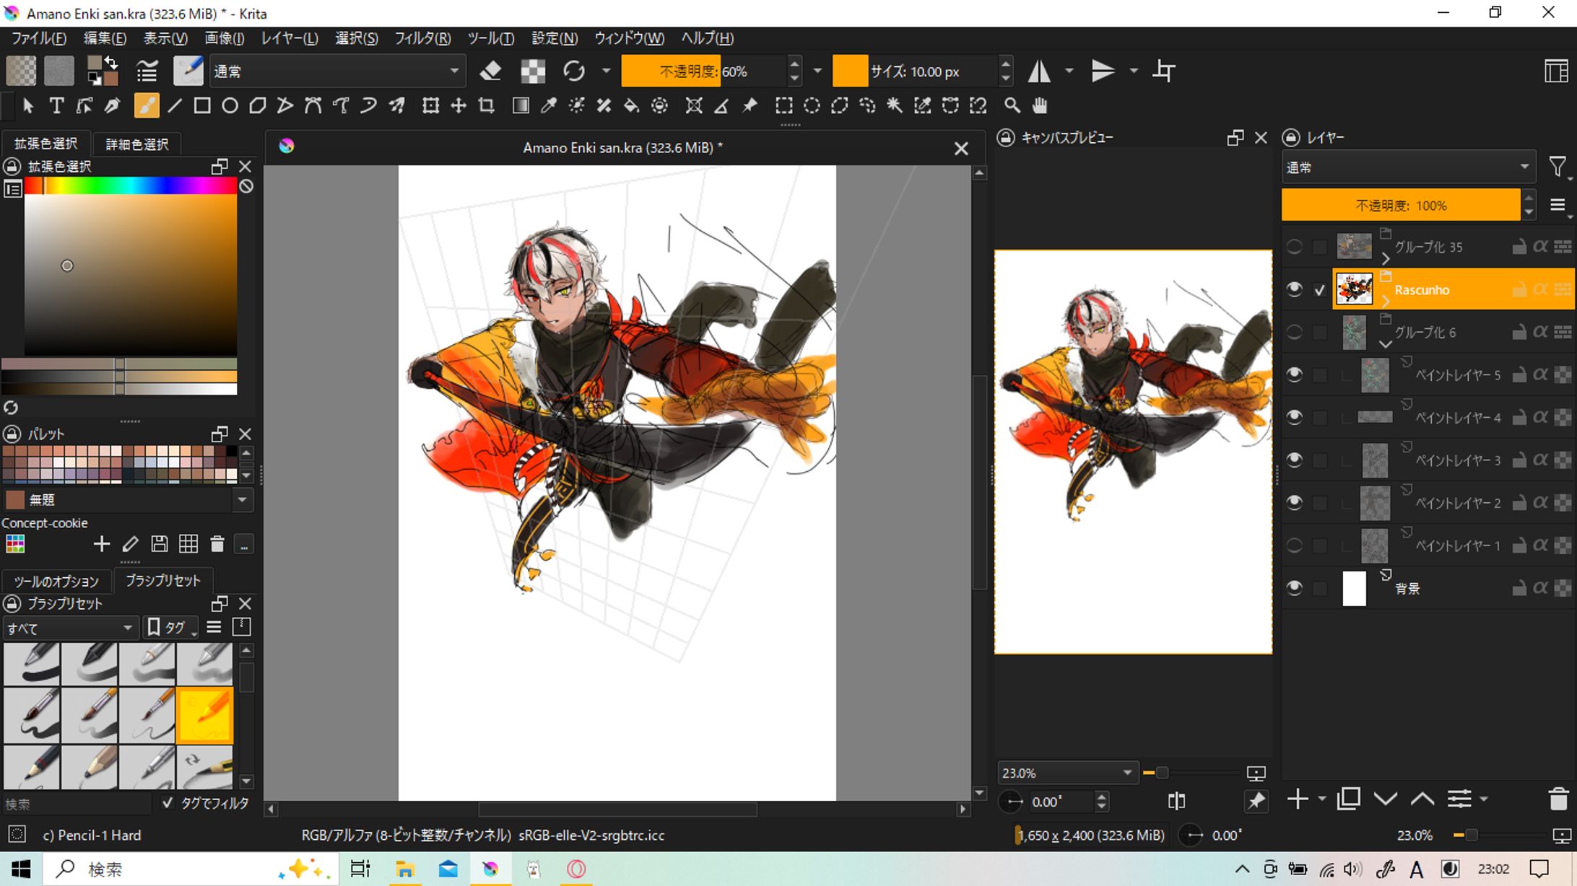Click the タグ button in brush presets
1577x886 pixels.
point(170,628)
